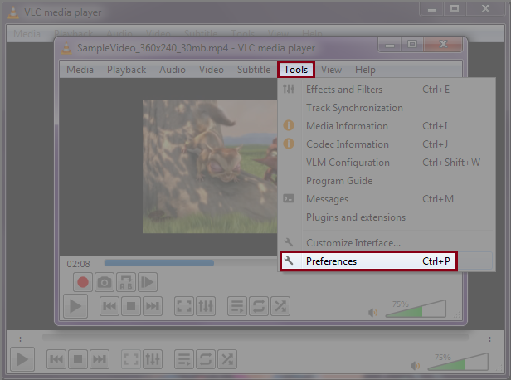Image resolution: width=511 pixels, height=380 pixels.
Task: Click the elapsed time label in background window
Action: (x=21, y=339)
